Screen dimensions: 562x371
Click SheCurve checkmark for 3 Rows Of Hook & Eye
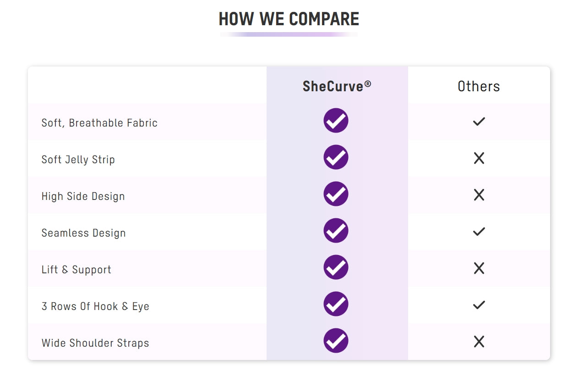(x=336, y=304)
